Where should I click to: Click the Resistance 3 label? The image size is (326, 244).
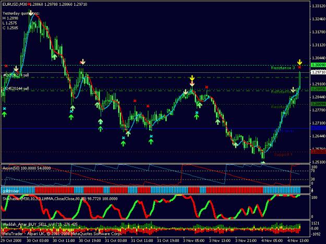point(283,68)
